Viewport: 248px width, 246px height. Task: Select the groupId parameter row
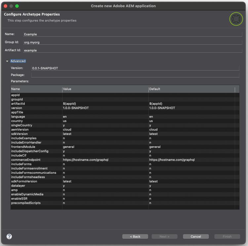click(x=125, y=99)
